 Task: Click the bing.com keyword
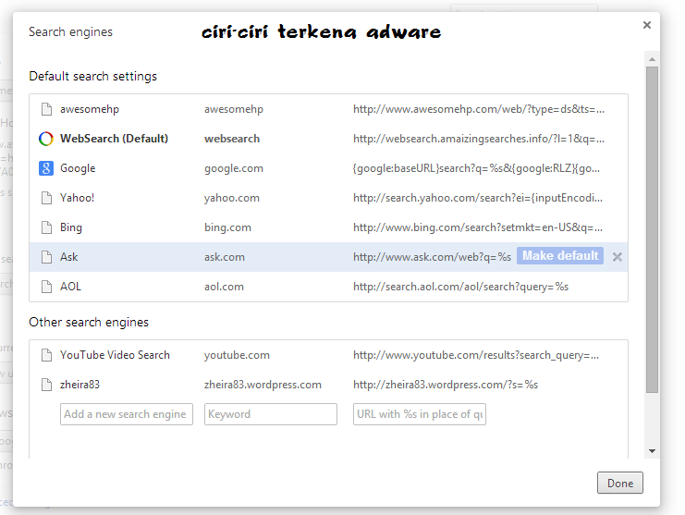point(227,227)
